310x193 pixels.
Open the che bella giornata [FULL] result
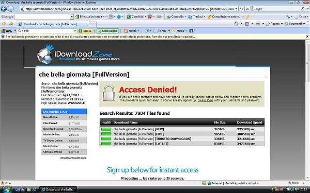139,134
